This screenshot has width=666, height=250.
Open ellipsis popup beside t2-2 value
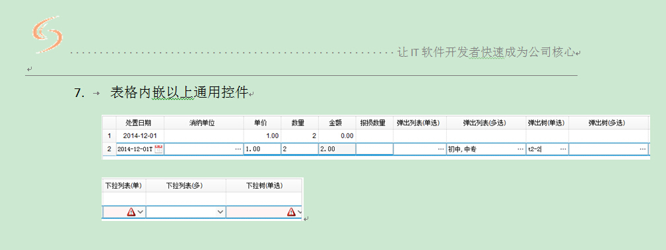(x=563, y=149)
